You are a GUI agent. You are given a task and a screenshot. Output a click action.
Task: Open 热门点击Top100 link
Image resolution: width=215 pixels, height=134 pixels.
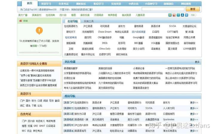click(29, 10)
